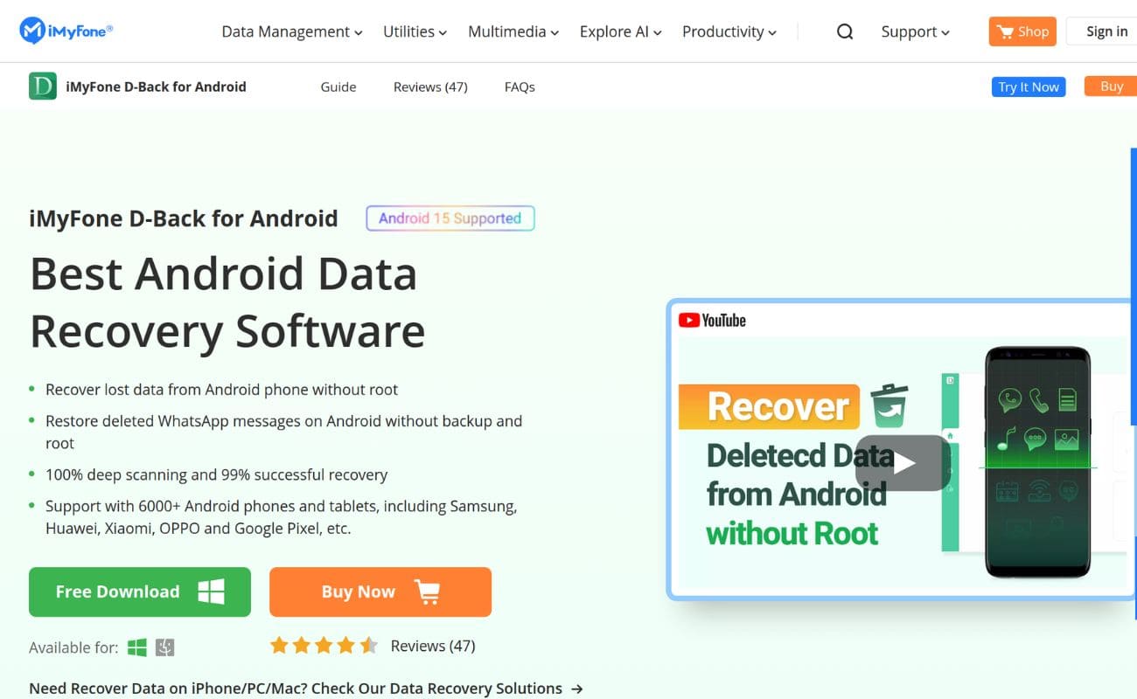1137x699 pixels.
Task: Expand the Explore AI menu
Action: coord(620,31)
